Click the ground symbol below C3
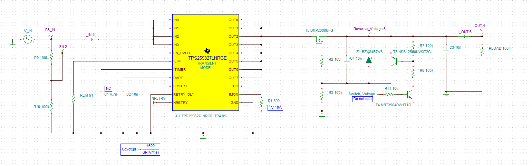Screen dimensions: 532x166 (446, 94)
